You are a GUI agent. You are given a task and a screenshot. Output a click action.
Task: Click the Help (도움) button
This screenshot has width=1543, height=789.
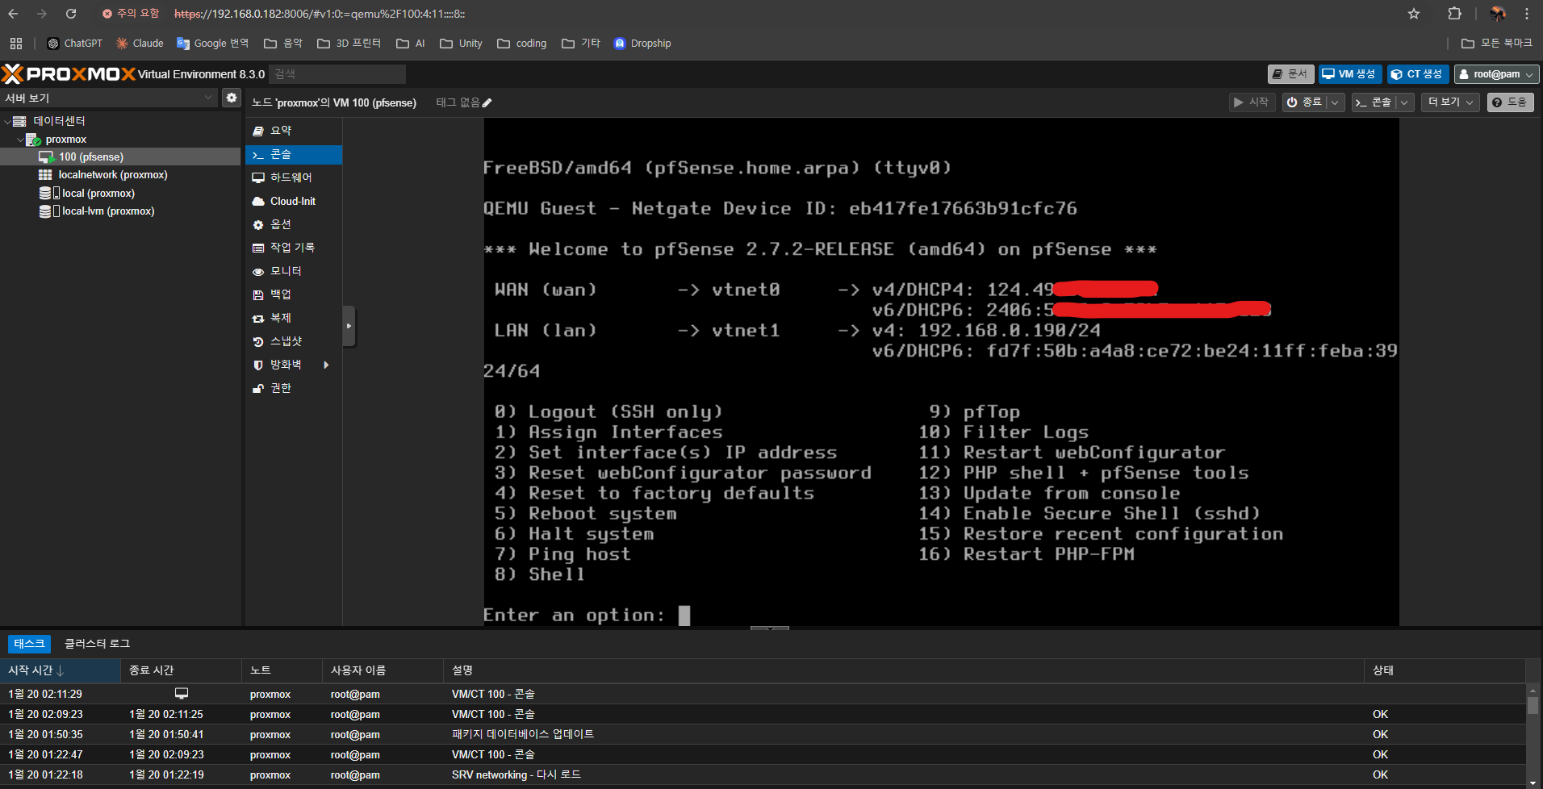click(1510, 102)
